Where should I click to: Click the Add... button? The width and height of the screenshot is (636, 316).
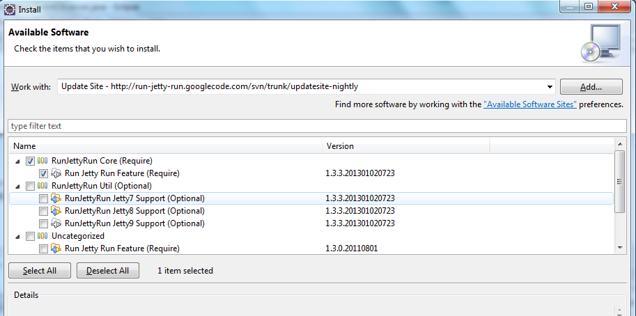[x=591, y=87]
